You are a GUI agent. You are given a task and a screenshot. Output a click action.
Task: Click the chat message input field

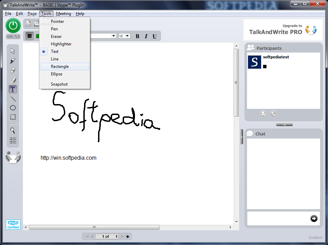click(278, 218)
